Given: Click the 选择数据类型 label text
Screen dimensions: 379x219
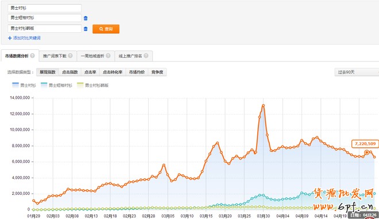Looking at the screenshot, I should pos(20,72).
